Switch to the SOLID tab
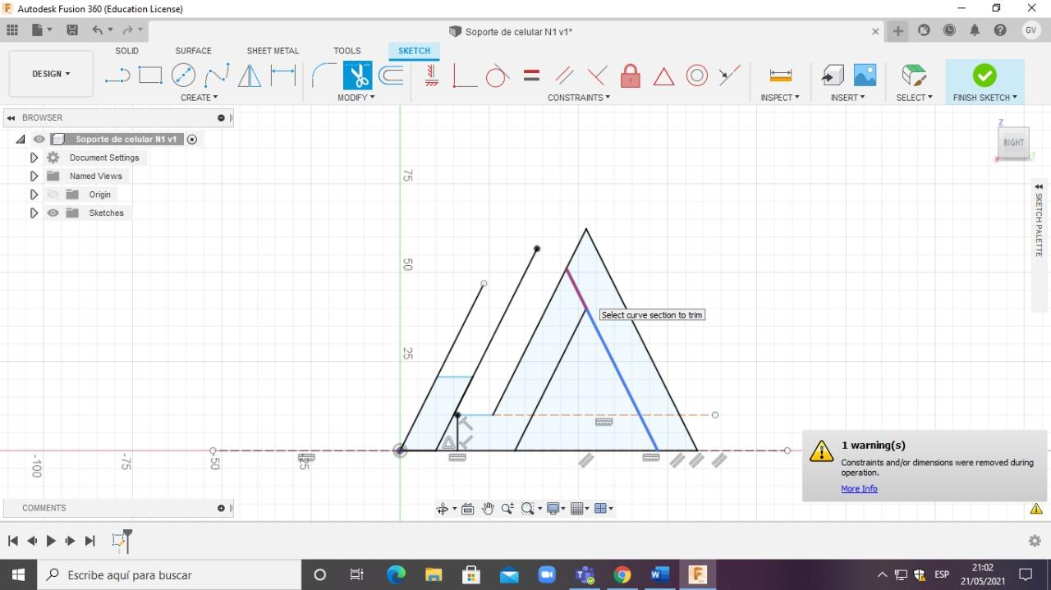Viewport: 1051px width, 590px height. coord(126,51)
